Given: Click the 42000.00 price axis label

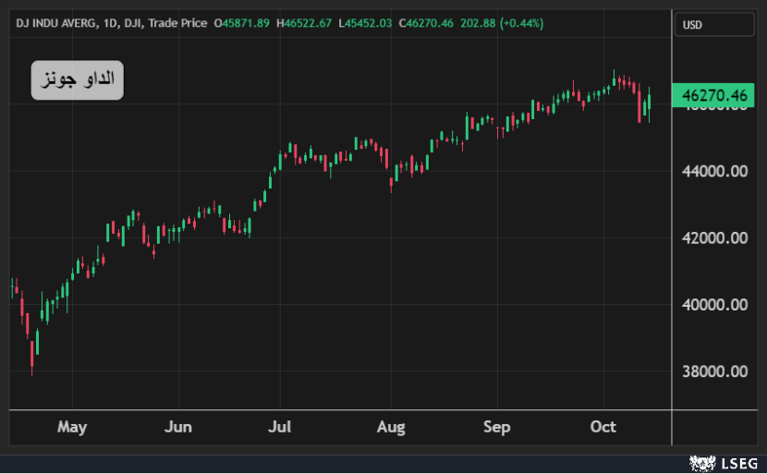Looking at the screenshot, I should click(713, 237).
